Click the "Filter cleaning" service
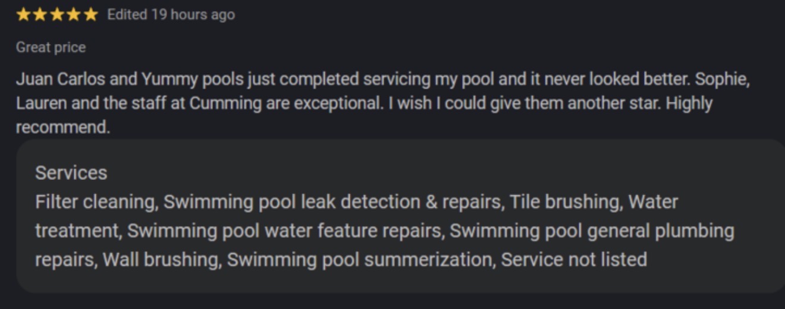The image size is (785, 309). [x=96, y=202]
